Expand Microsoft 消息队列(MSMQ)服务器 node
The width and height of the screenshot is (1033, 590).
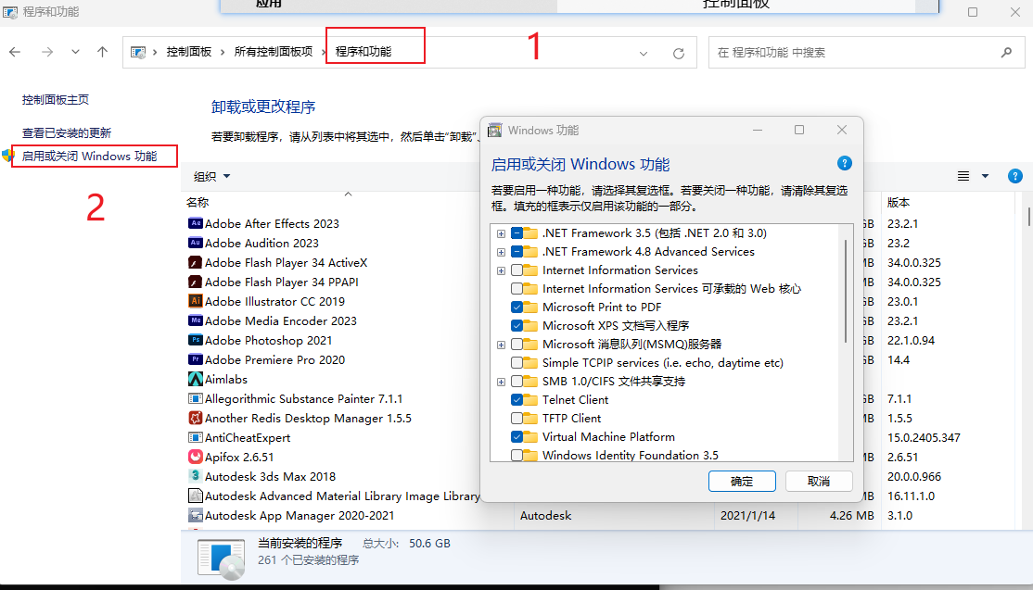click(502, 345)
